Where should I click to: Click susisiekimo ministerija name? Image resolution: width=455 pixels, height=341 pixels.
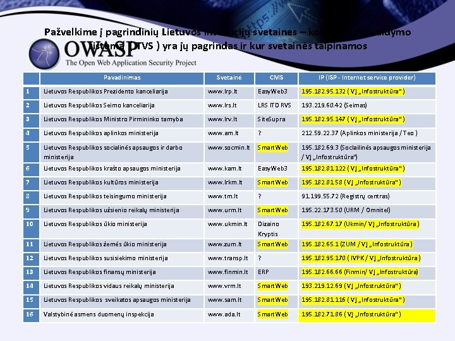click(106, 259)
